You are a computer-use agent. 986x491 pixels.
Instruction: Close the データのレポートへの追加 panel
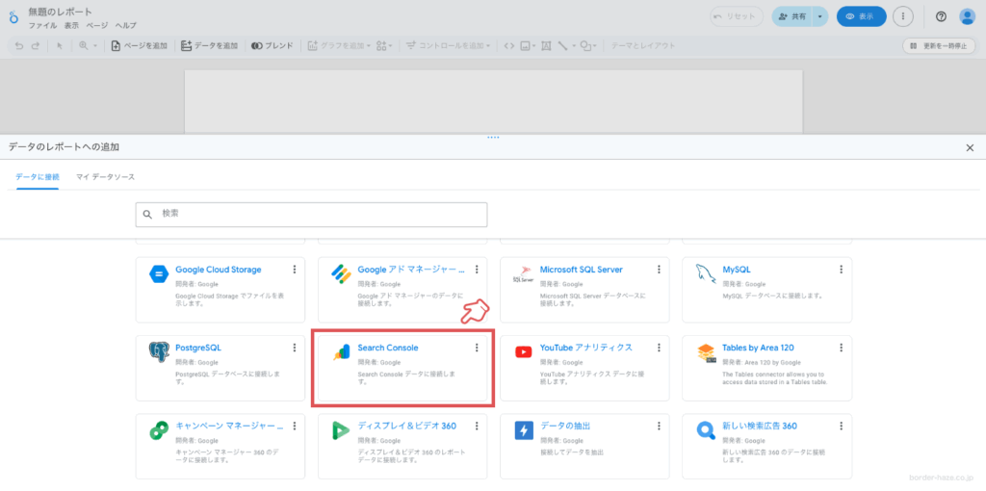tap(970, 147)
